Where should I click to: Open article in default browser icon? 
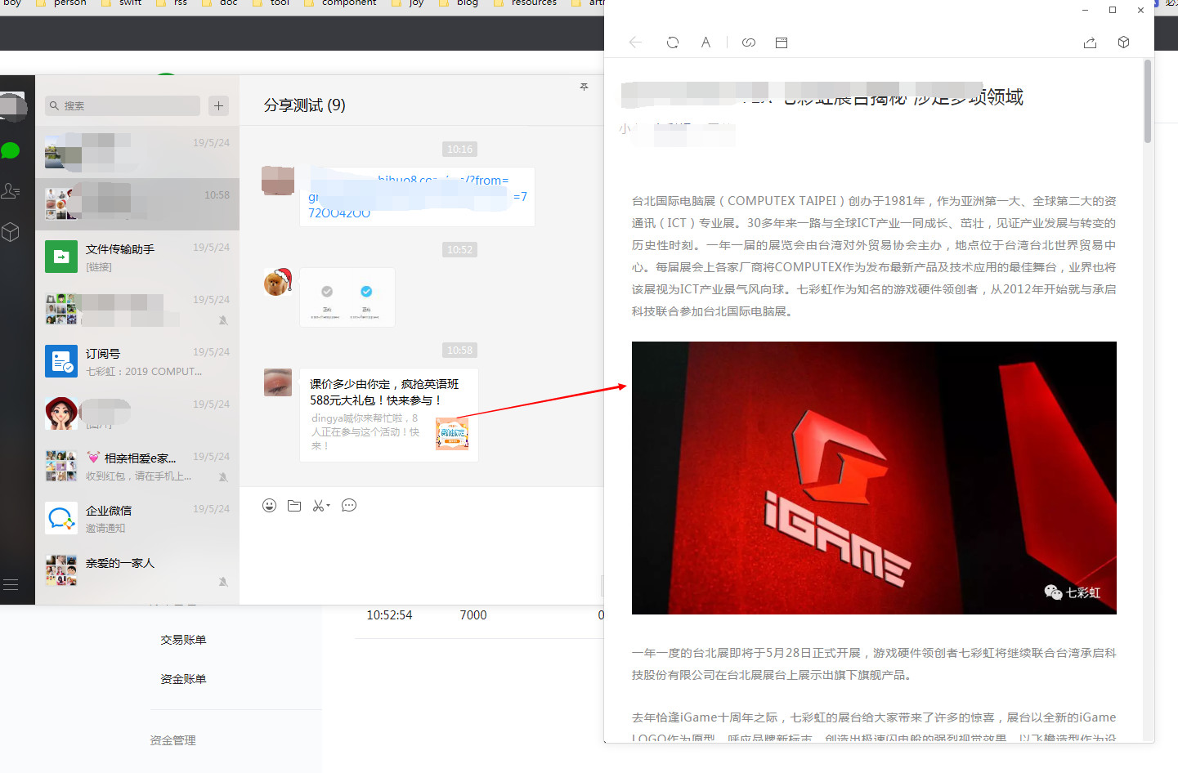[782, 42]
